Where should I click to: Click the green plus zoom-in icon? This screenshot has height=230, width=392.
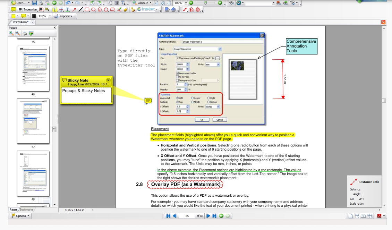(220, 3)
